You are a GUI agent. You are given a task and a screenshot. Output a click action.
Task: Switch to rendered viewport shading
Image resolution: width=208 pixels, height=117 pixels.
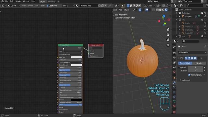166,10
